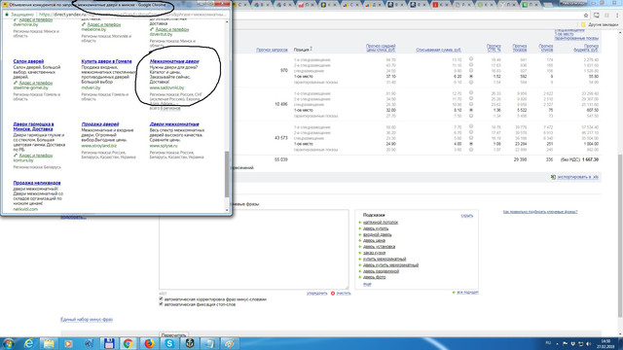Open the 'Другие закладки' bookmarks folder
623x350 pixels.
coord(600,24)
